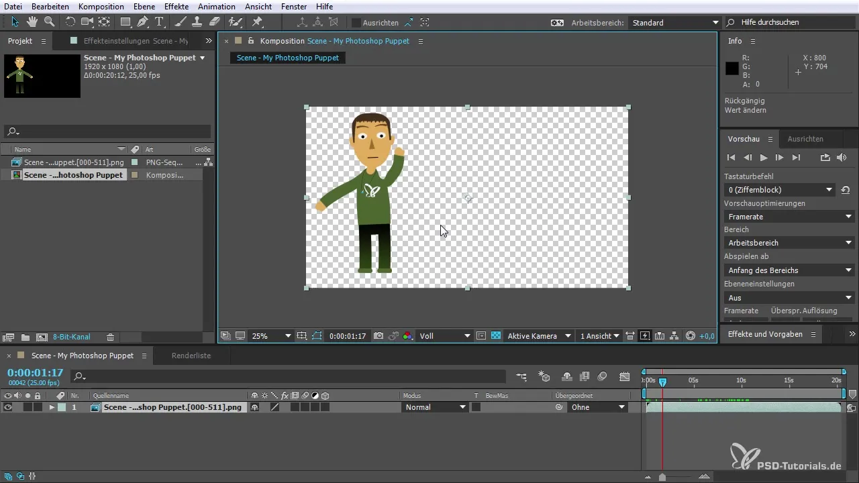Open the Animation menu
The width and height of the screenshot is (859, 483).
coord(217,6)
